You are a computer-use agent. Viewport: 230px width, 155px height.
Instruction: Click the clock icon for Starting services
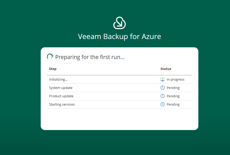(163, 104)
